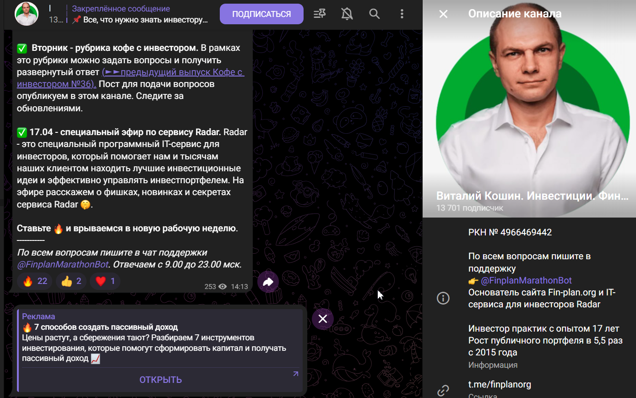Open the ad's external link arrow icon

tap(296, 374)
